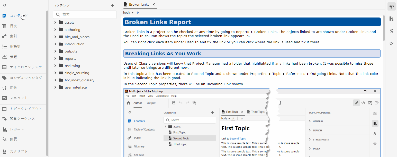This screenshot has height=157, width=397.
Task: Select the Broken Links topic tab
Action: pyautogui.click(x=139, y=4)
